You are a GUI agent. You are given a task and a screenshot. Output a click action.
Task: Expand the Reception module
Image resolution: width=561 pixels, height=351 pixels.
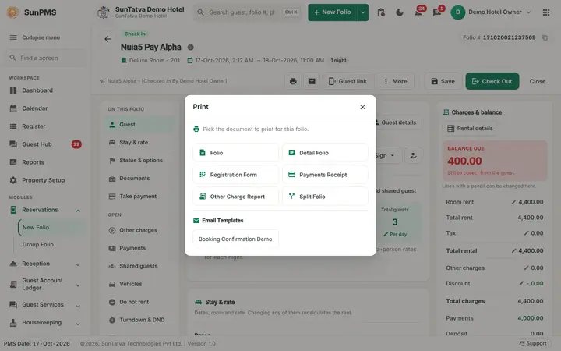pos(78,264)
